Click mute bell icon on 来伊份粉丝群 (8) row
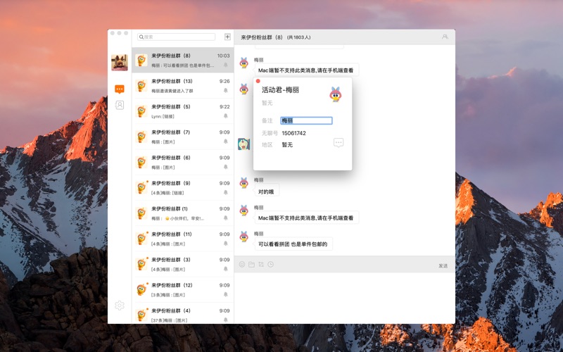 coord(226,65)
